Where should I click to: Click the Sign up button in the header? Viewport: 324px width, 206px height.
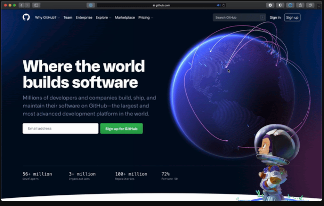pyautogui.click(x=292, y=18)
